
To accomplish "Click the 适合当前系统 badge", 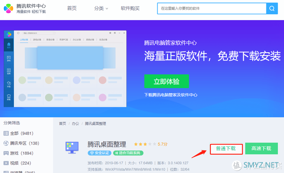I will coord(128,153).
